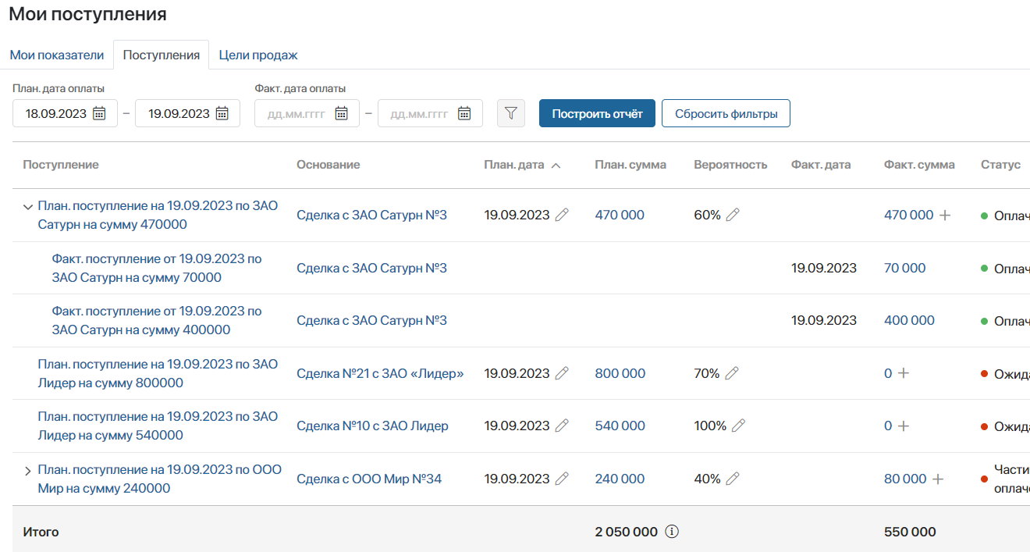The height and width of the screenshot is (552, 1030).
Task: Open link Сделка №21 с ЗАО «Лидер»
Action: point(380,373)
